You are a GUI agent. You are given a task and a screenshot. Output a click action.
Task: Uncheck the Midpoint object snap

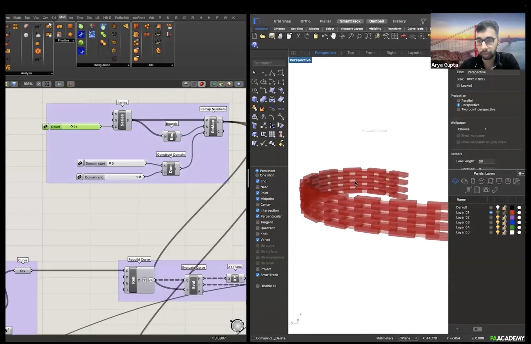point(258,199)
